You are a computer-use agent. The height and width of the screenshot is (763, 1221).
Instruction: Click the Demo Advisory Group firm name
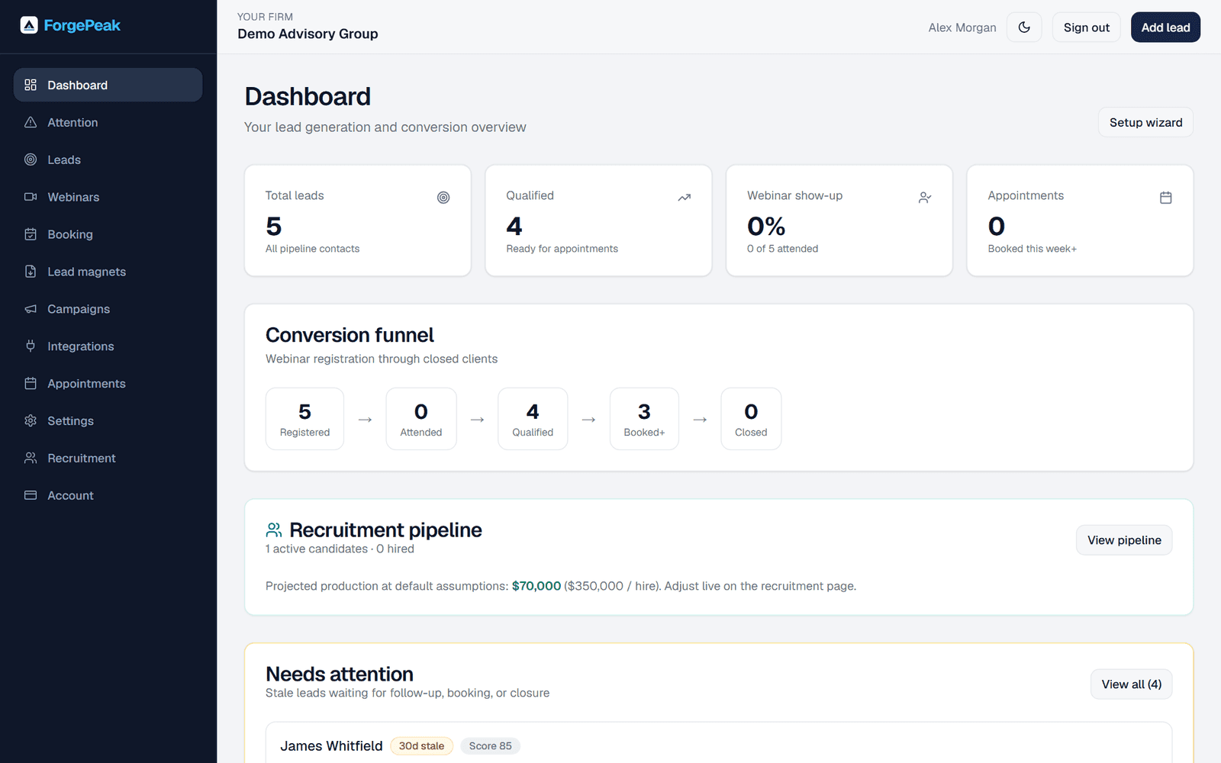[x=308, y=34]
